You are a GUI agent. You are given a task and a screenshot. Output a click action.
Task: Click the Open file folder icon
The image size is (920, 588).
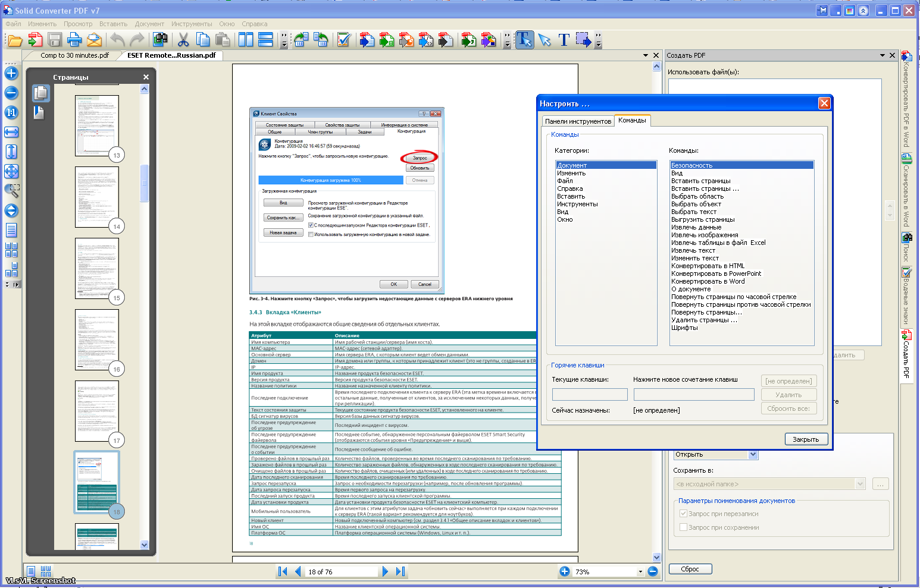[x=15, y=40]
